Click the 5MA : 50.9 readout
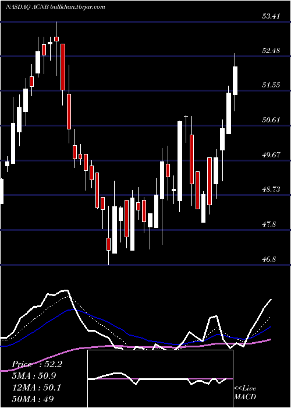Screen dimensions: 291x408 click(x=34, y=376)
